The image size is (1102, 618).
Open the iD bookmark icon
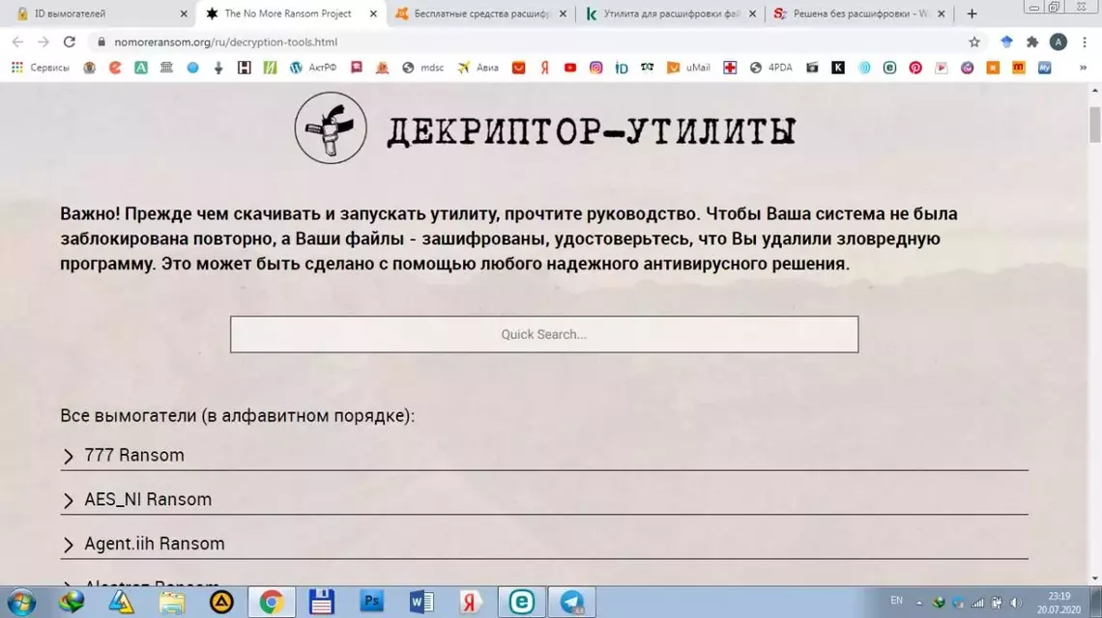coord(622,68)
